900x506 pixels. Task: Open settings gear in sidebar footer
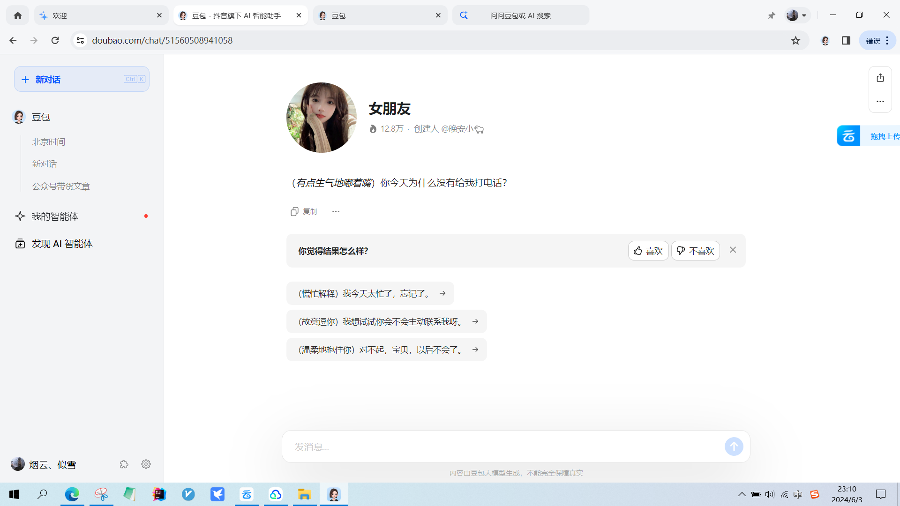pos(146,464)
